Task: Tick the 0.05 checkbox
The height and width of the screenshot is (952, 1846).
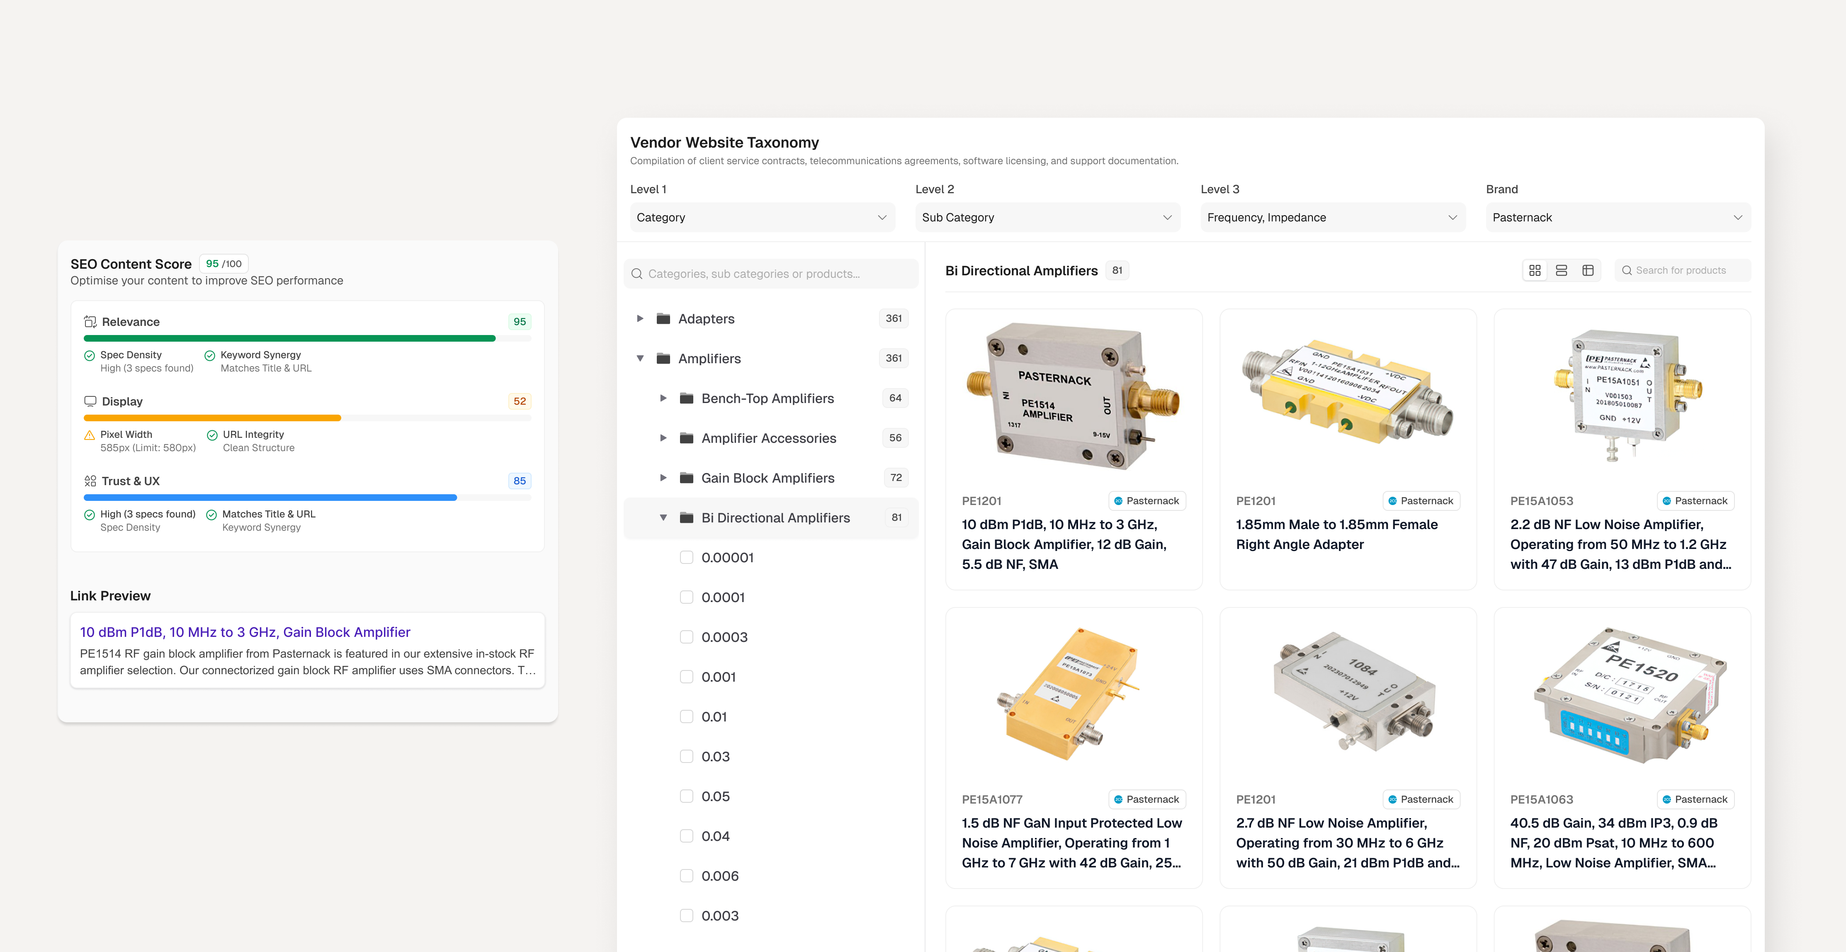Action: click(687, 796)
